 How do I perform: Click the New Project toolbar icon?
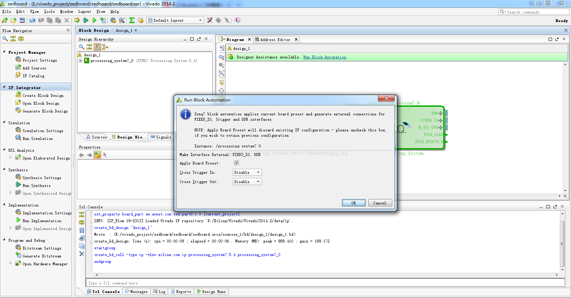5,20
